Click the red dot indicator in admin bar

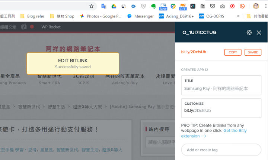(x=32, y=27)
